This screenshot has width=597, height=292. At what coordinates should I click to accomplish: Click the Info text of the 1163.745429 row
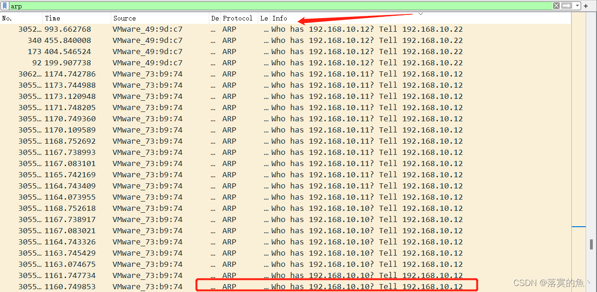point(367,253)
